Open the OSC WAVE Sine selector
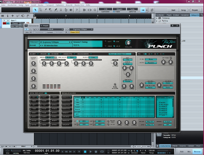This screenshot has width=204, height=155. pos(72,57)
